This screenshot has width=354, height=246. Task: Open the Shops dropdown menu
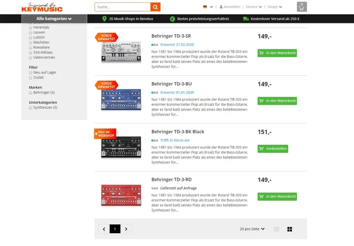click(x=275, y=7)
